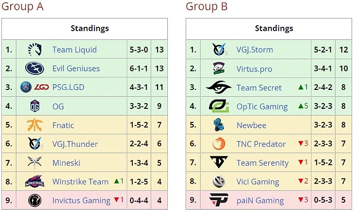Click the Winstrike Team logo
354x210 pixels.
[x=34, y=181]
